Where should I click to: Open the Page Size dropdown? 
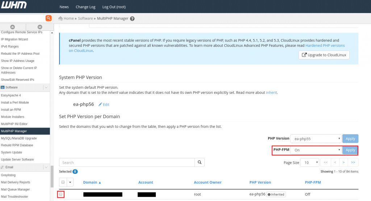[309, 163]
